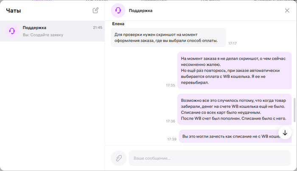Close the support chat window

[287, 11]
